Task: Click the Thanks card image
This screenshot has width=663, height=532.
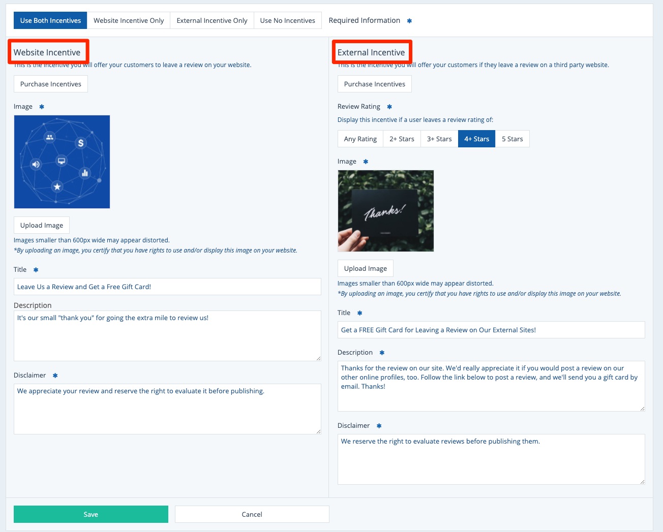Action: tap(385, 211)
